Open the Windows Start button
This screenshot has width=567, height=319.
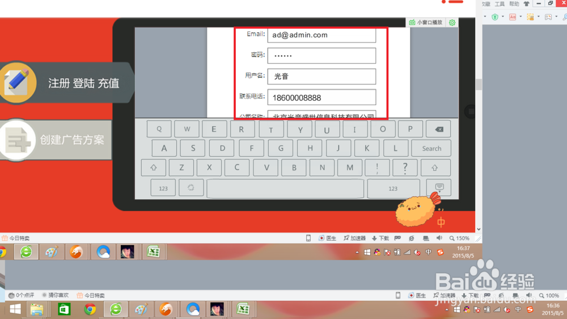[x=15, y=309]
